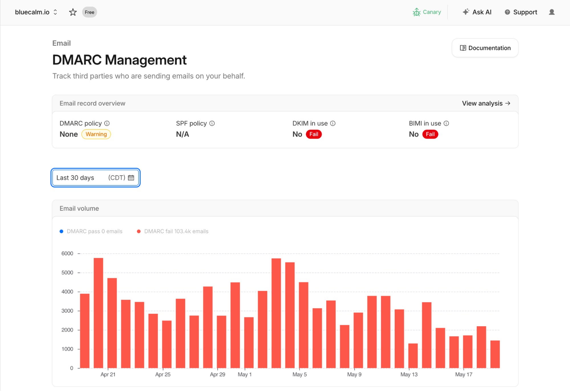Click the Apr 25 chart bar
The height and width of the screenshot is (391, 570).
pyautogui.click(x=167, y=344)
